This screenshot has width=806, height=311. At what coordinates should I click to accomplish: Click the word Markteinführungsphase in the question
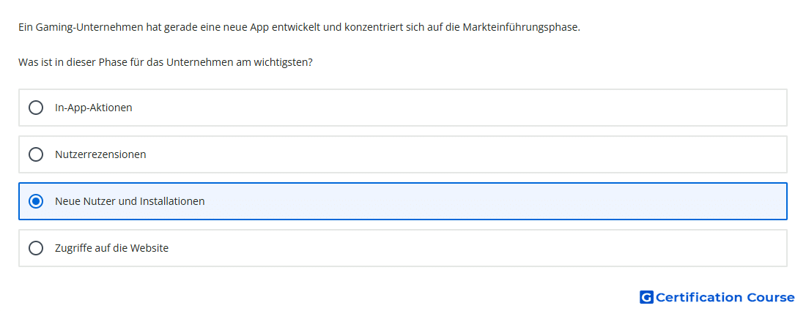pos(521,28)
